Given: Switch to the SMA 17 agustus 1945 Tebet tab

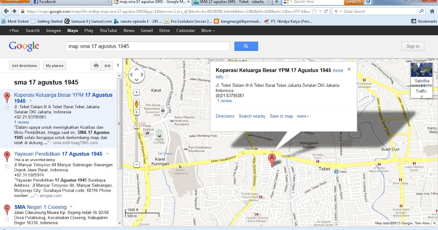Looking at the screenshot, I should (x=232, y=2).
